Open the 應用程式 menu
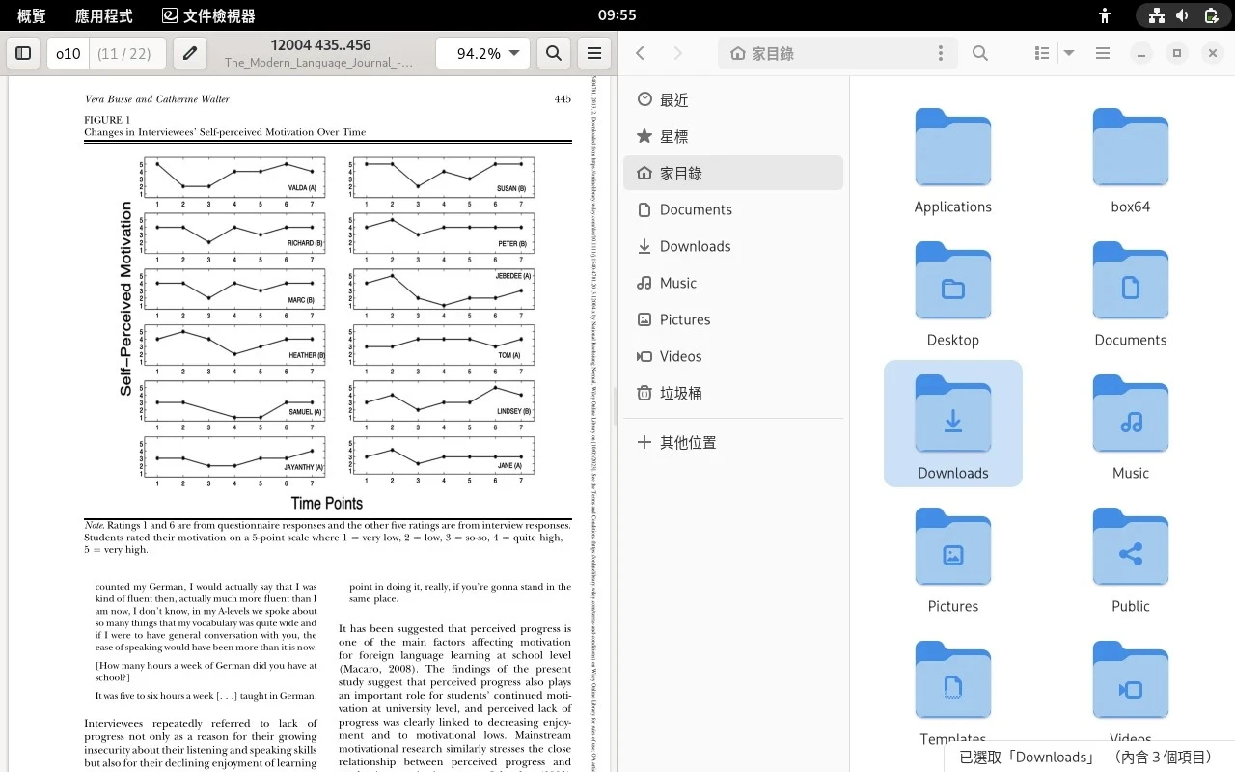1235x772 pixels. tap(103, 15)
